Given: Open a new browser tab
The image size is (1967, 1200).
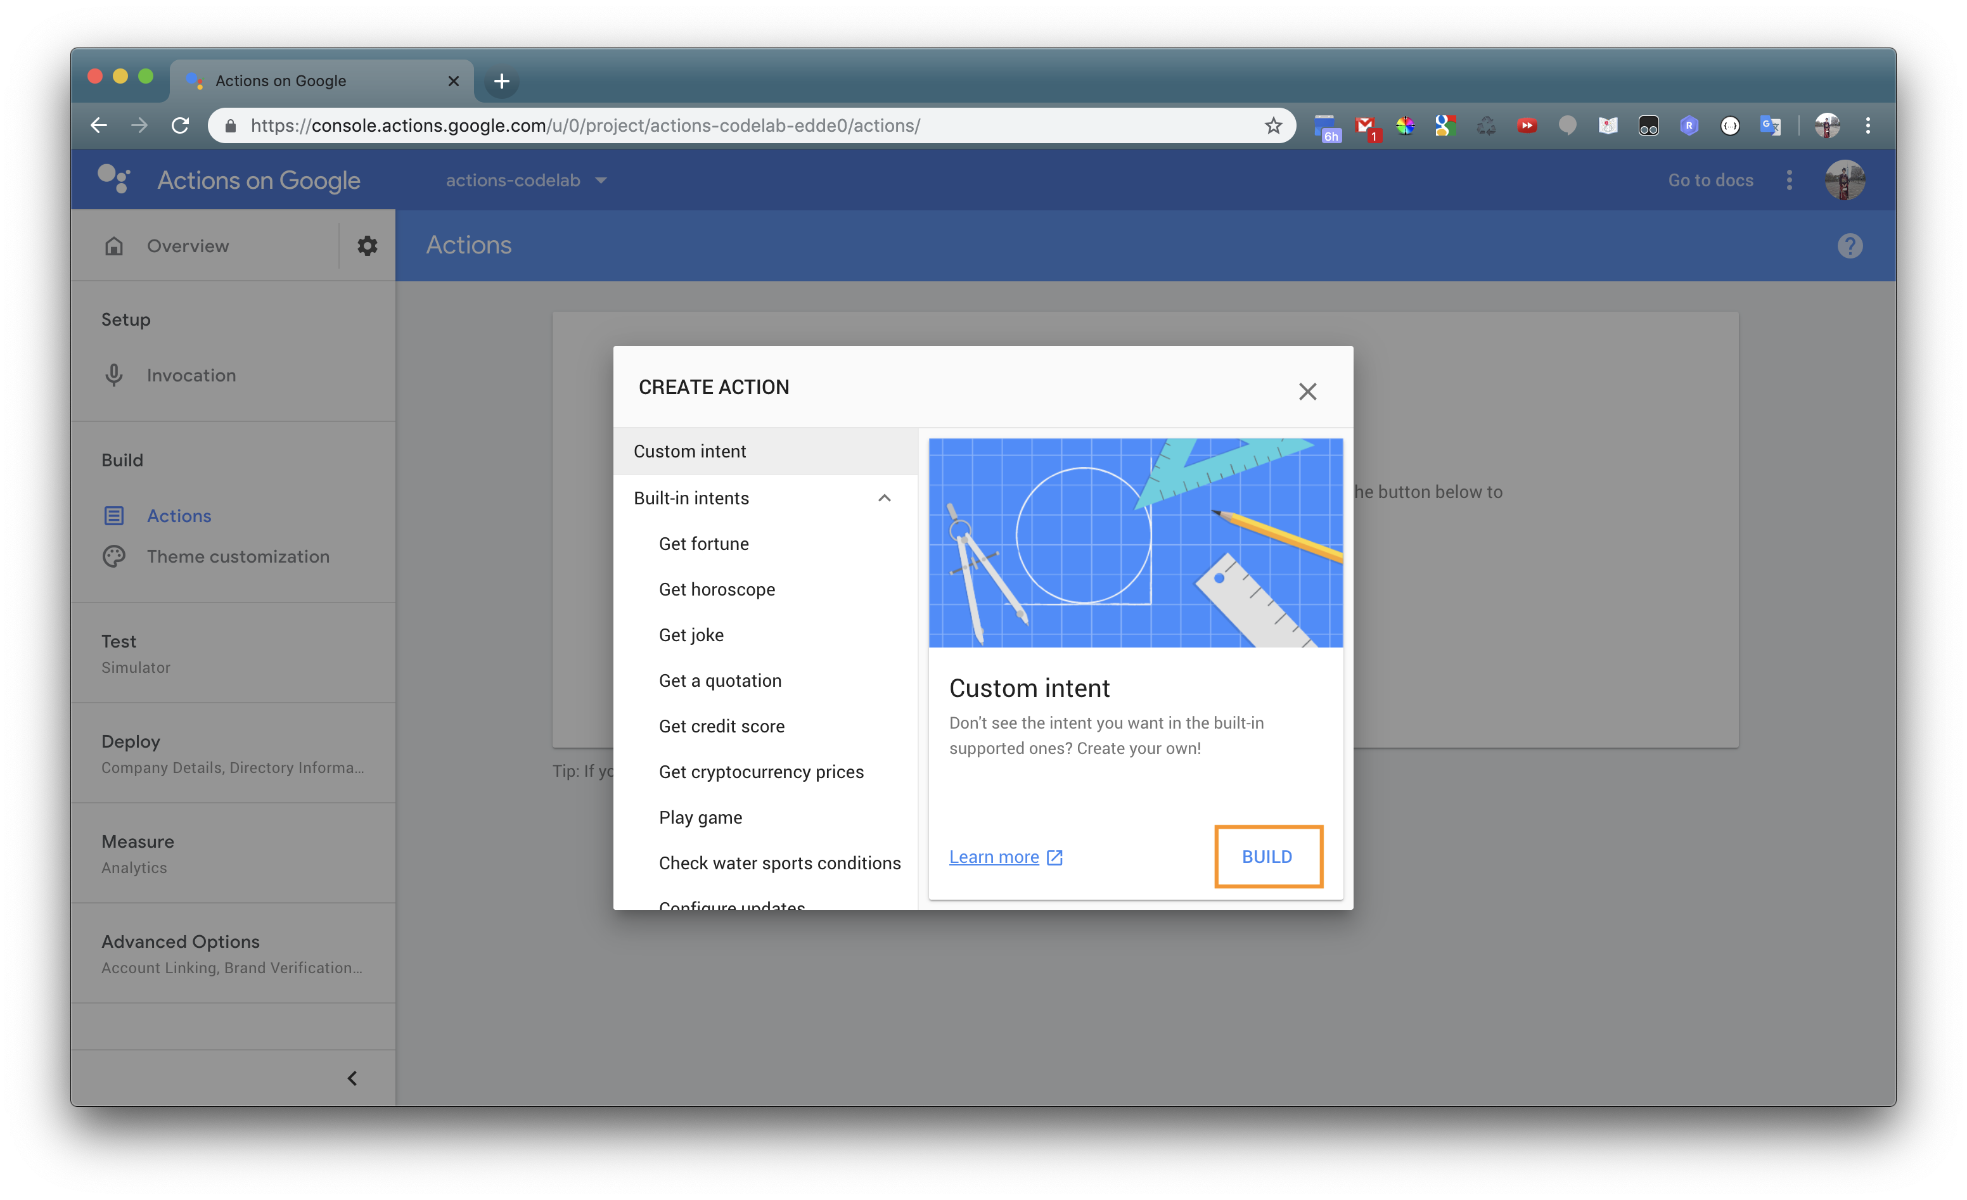Looking at the screenshot, I should pyautogui.click(x=501, y=80).
